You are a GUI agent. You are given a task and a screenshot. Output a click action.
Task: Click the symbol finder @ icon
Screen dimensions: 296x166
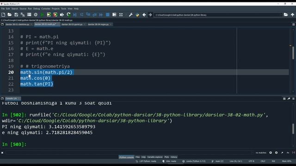[x=36, y=15]
